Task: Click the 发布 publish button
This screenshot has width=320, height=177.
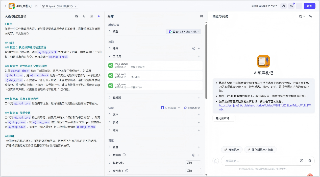Action: coord(309,6)
